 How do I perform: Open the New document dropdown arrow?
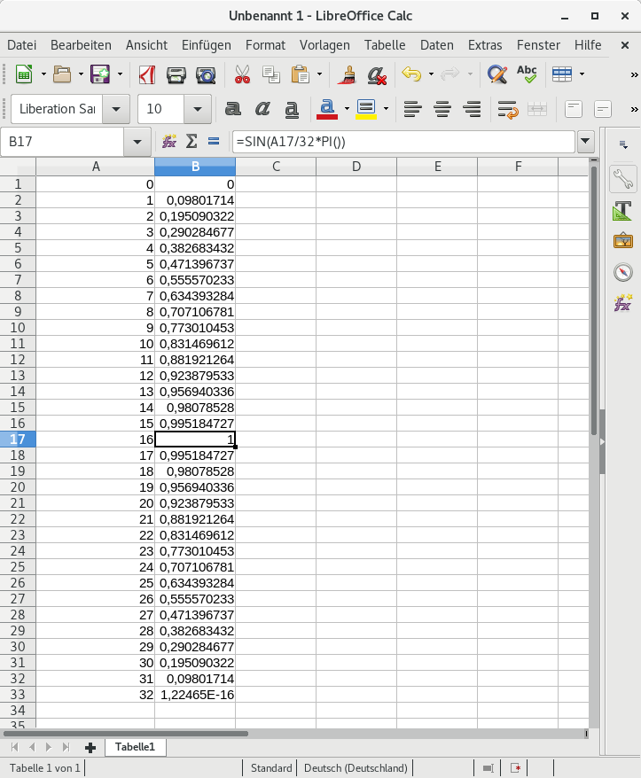(x=43, y=74)
